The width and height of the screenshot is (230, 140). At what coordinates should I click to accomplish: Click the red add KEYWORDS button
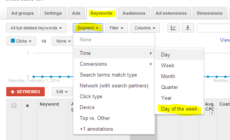(25, 92)
